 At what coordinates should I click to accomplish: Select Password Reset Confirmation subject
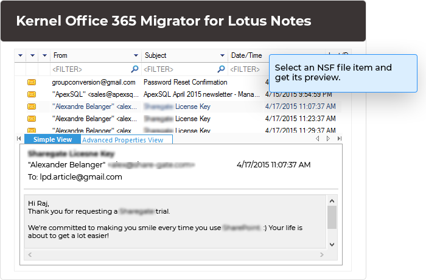point(185,82)
